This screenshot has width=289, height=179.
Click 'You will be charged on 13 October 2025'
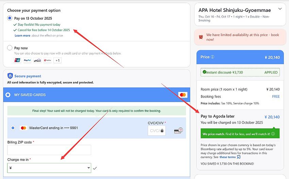point(232,122)
